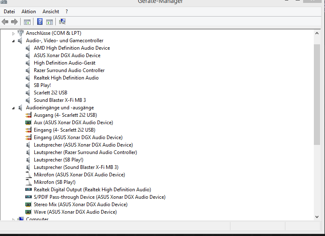325x236 pixels.
Task: Click the scrollbar up arrow
Action: pos(317,33)
